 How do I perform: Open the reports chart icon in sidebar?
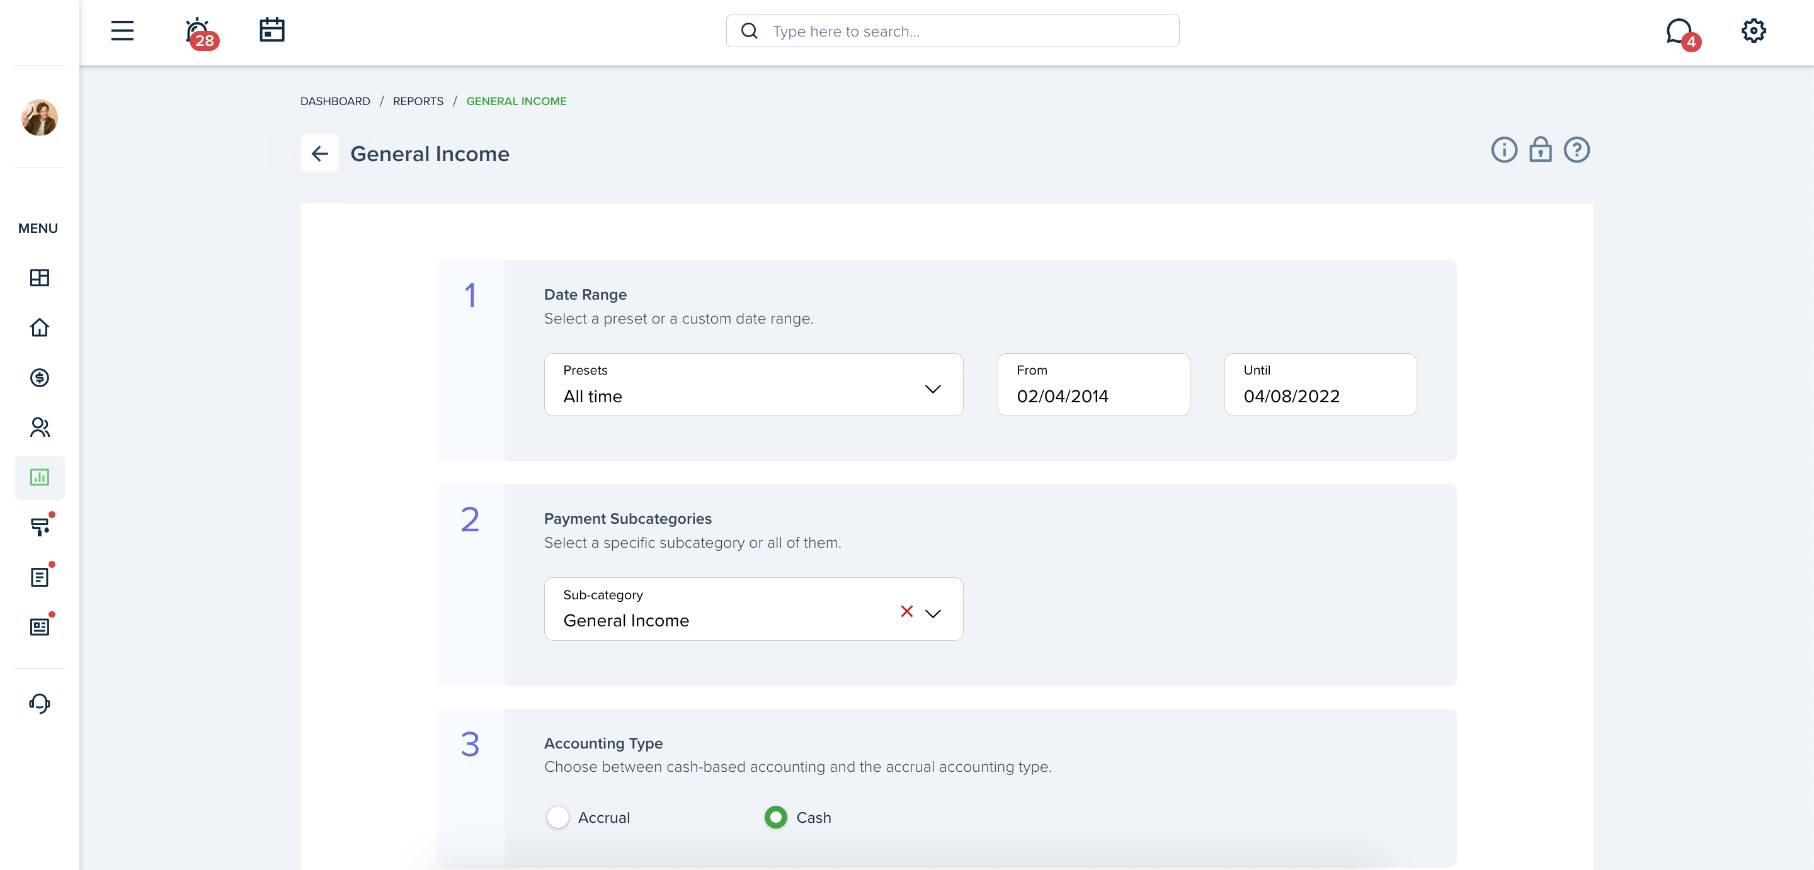click(x=40, y=477)
